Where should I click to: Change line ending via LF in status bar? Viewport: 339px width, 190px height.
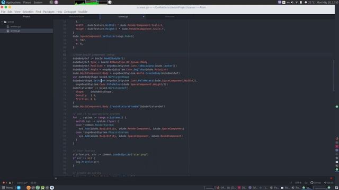tap(291, 183)
